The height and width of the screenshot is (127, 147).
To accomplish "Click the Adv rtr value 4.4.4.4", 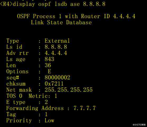I will (56, 53).
